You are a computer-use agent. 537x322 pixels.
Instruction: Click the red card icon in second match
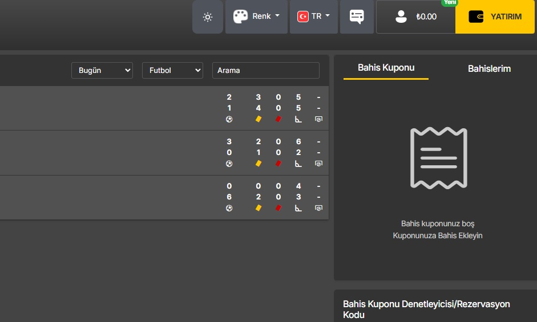click(278, 164)
